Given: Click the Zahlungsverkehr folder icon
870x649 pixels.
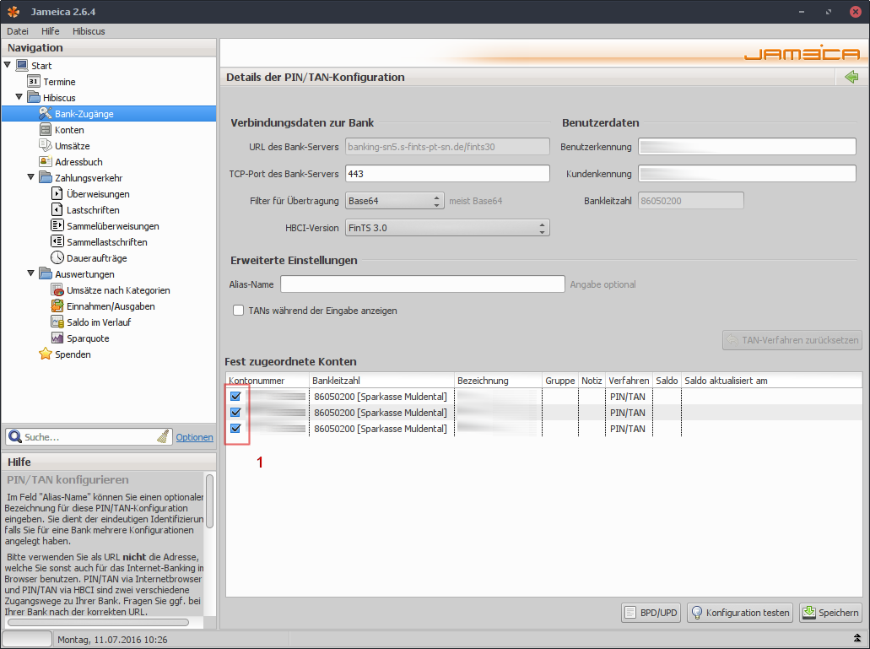Looking at the screenshot, I should (46, 178).
